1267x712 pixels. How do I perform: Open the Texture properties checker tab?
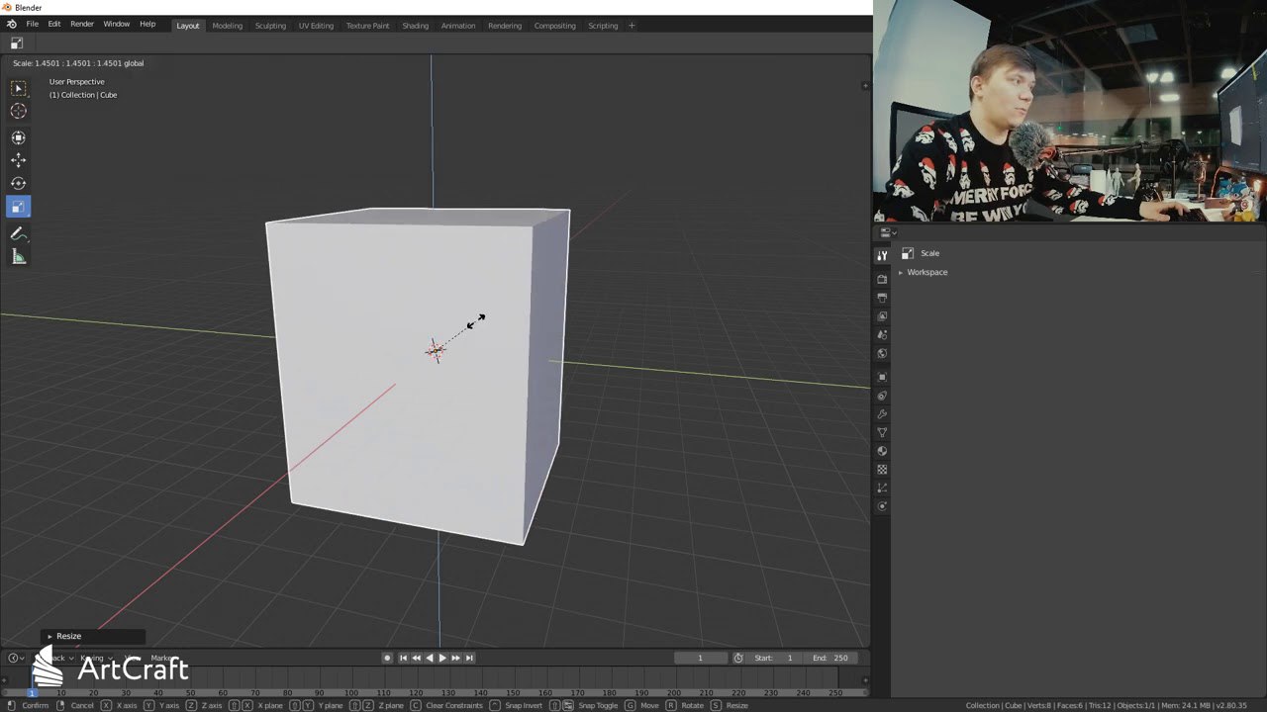point(882,470)
